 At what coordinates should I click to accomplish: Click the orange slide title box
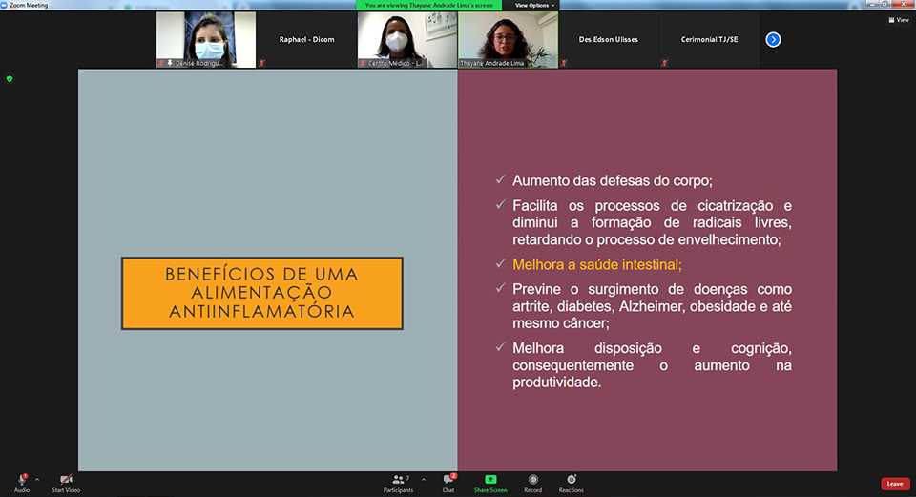pyautogui.click(x=262, y=294)
